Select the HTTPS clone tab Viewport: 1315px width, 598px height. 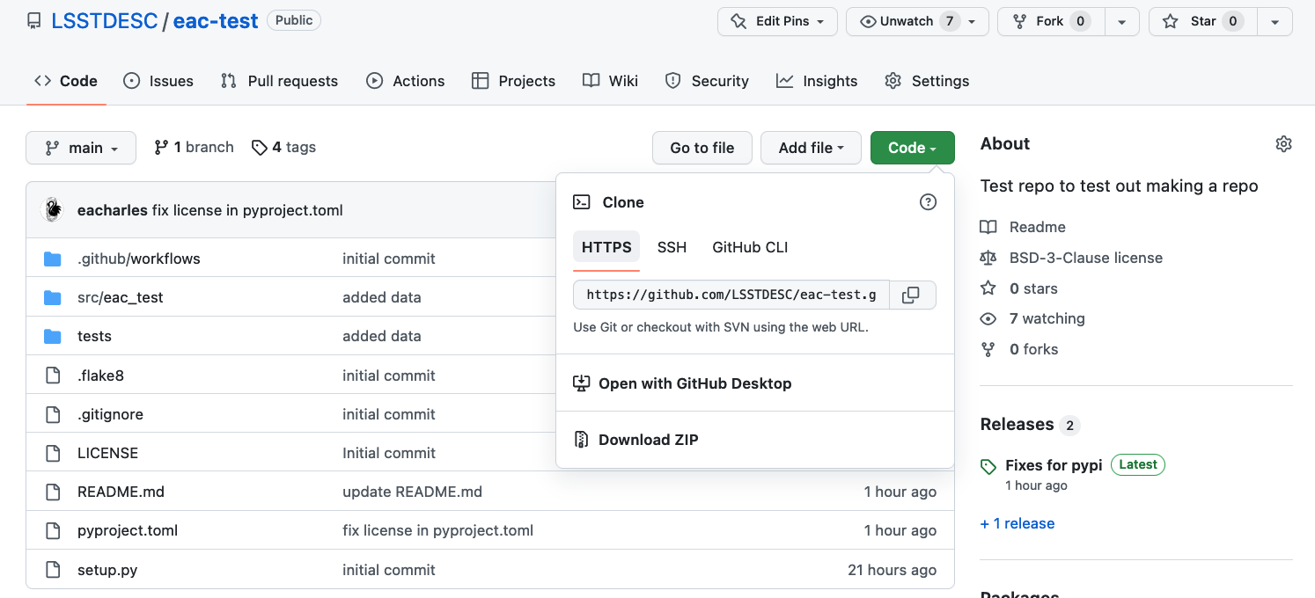606,247
